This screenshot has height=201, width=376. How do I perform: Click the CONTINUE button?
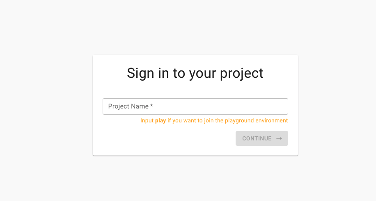(261, 138)
